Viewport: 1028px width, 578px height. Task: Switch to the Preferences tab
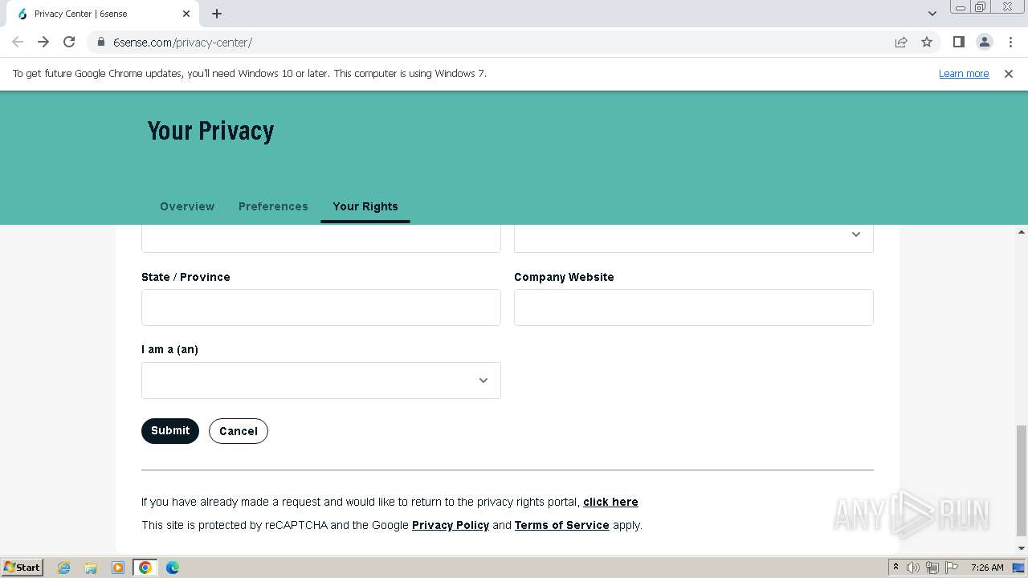[x=273, y=206]
